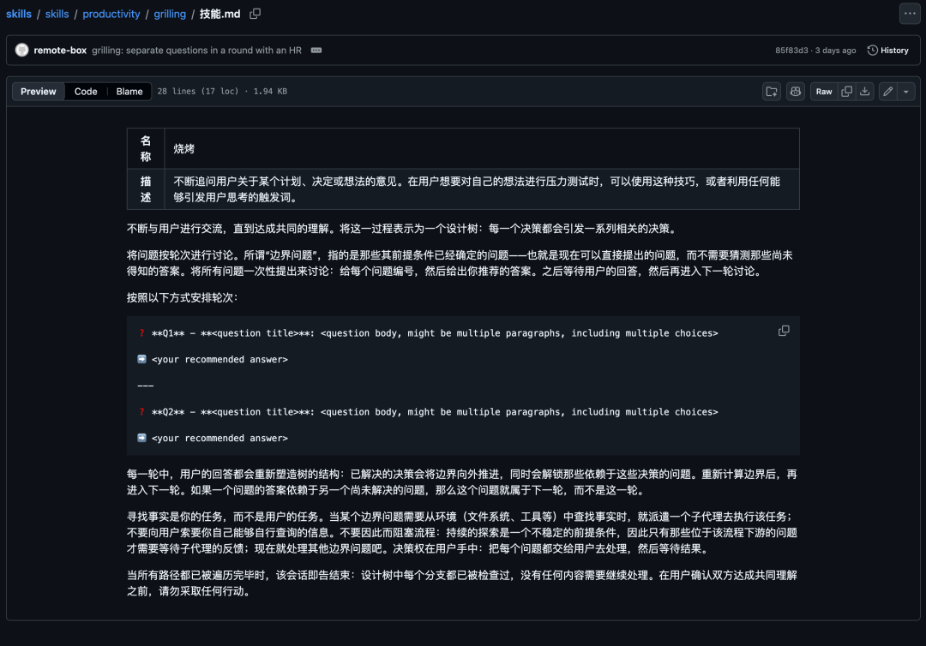926x646 pixels.
Task: Open the first skills breadcrumb link
Action: pyautogui.click(x=19, y=14)
